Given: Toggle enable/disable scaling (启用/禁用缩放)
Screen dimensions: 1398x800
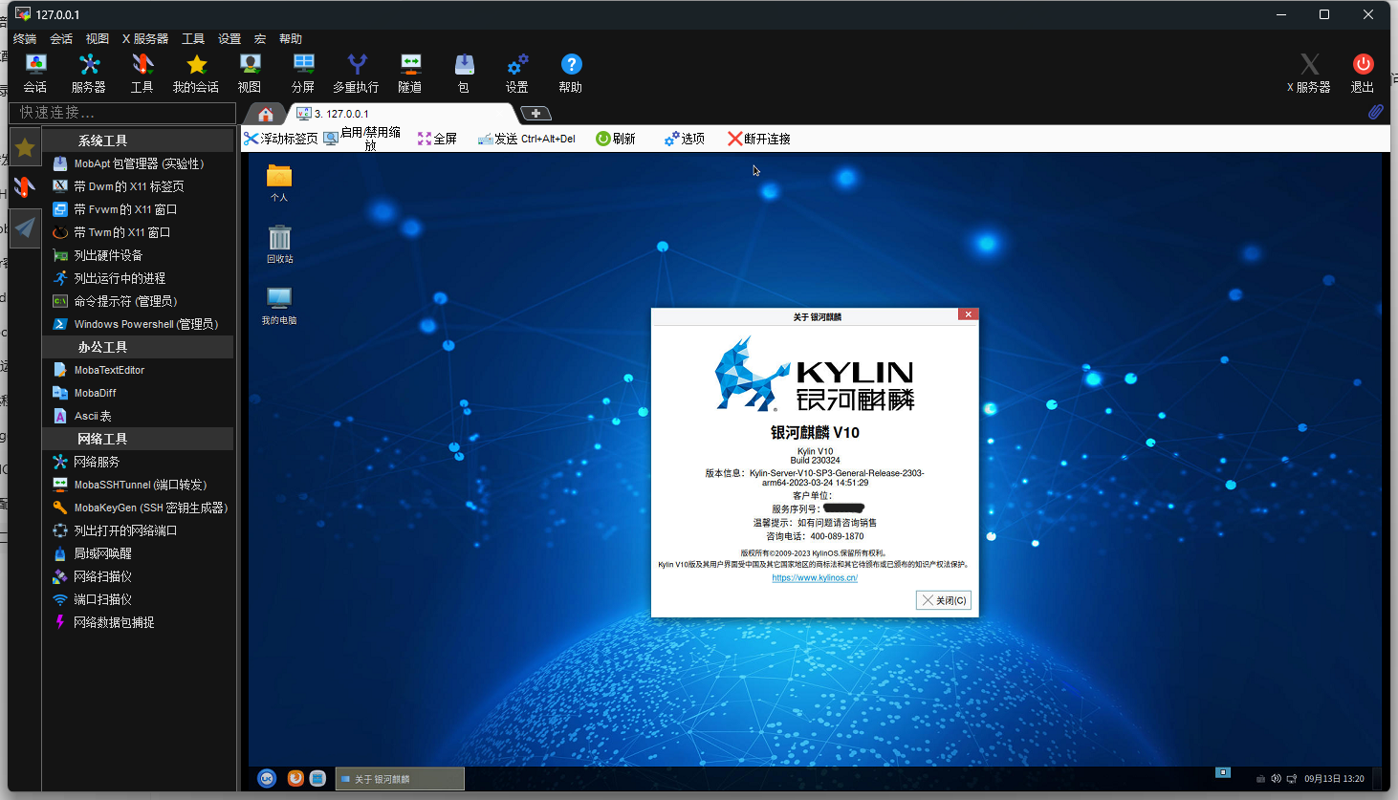Looking at the screenshot, I should (x=362, y=139).
